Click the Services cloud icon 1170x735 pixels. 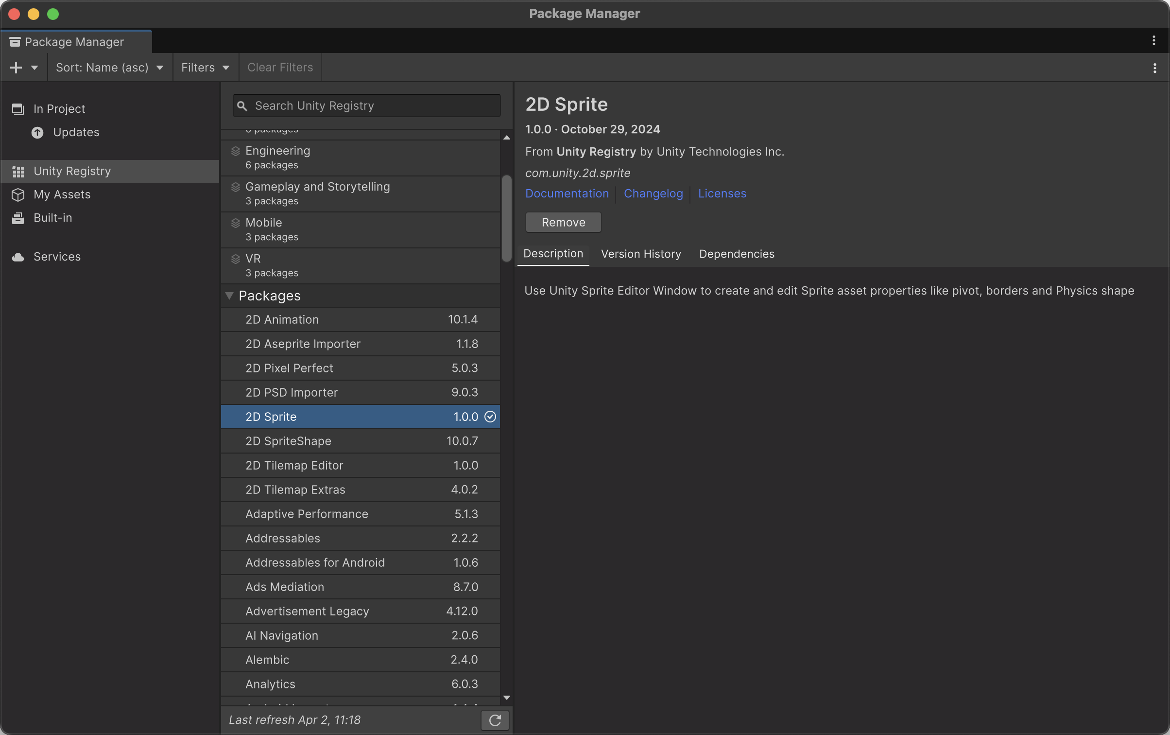pos(18,257)
